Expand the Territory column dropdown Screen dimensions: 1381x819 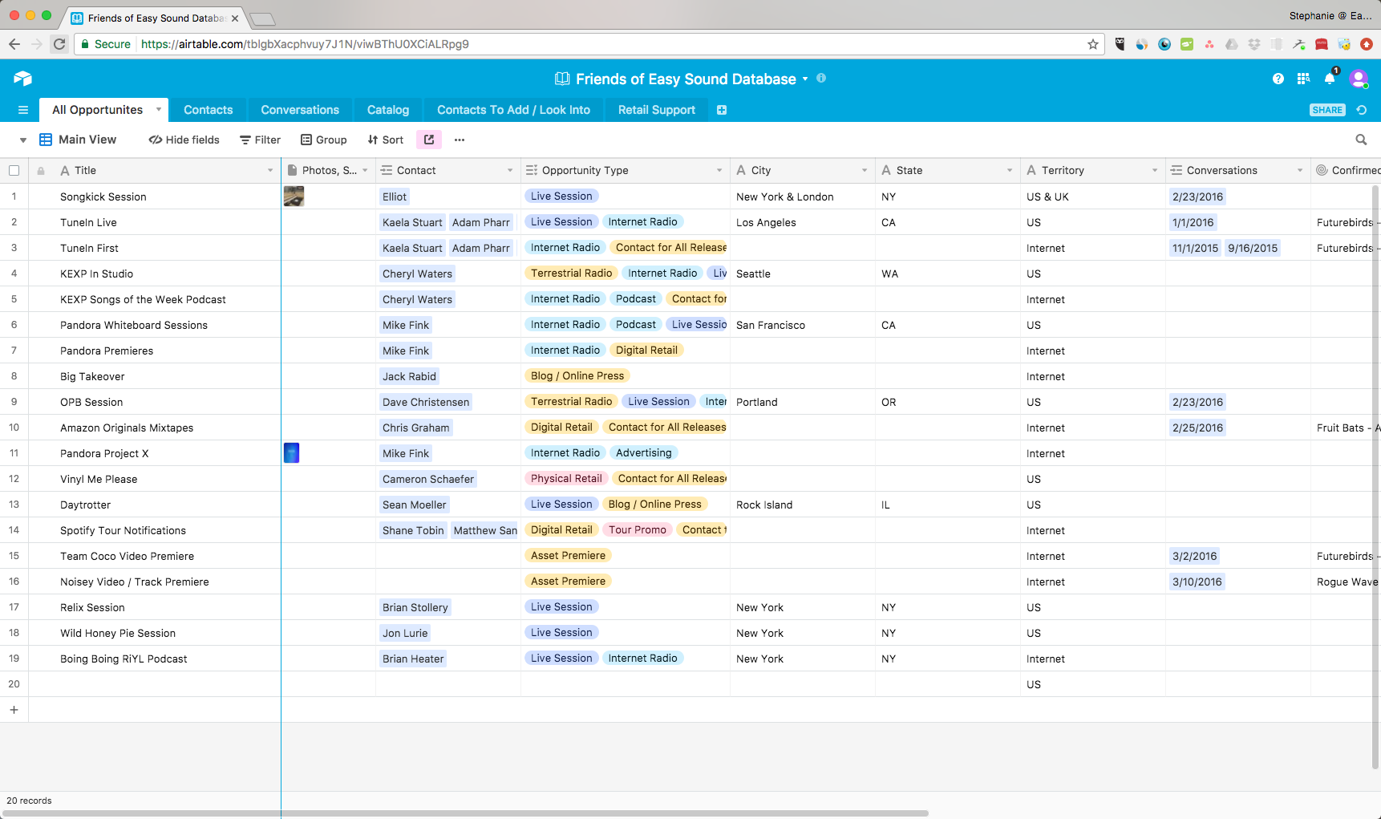pyautogui.click(x=1155, y=170)
